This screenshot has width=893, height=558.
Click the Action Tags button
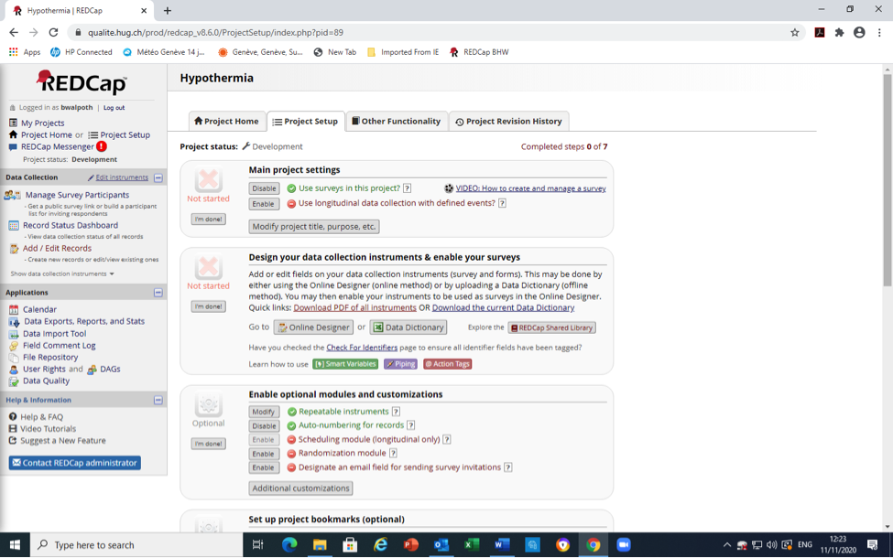447,364
